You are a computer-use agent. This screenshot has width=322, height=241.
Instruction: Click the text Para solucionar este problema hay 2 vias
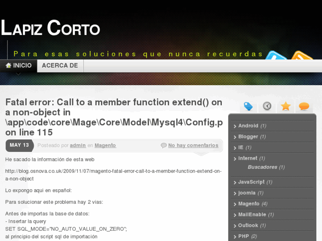coord(54,202)
